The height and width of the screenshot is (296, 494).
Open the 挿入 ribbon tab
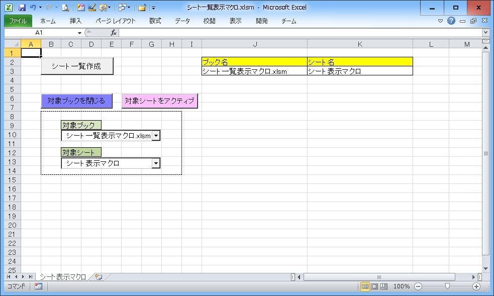(75, 21)
